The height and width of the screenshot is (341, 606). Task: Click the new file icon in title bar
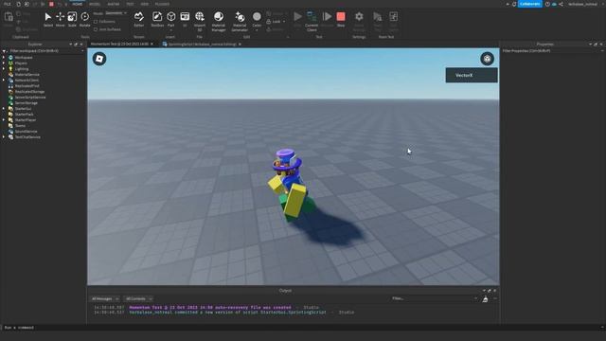18,4
